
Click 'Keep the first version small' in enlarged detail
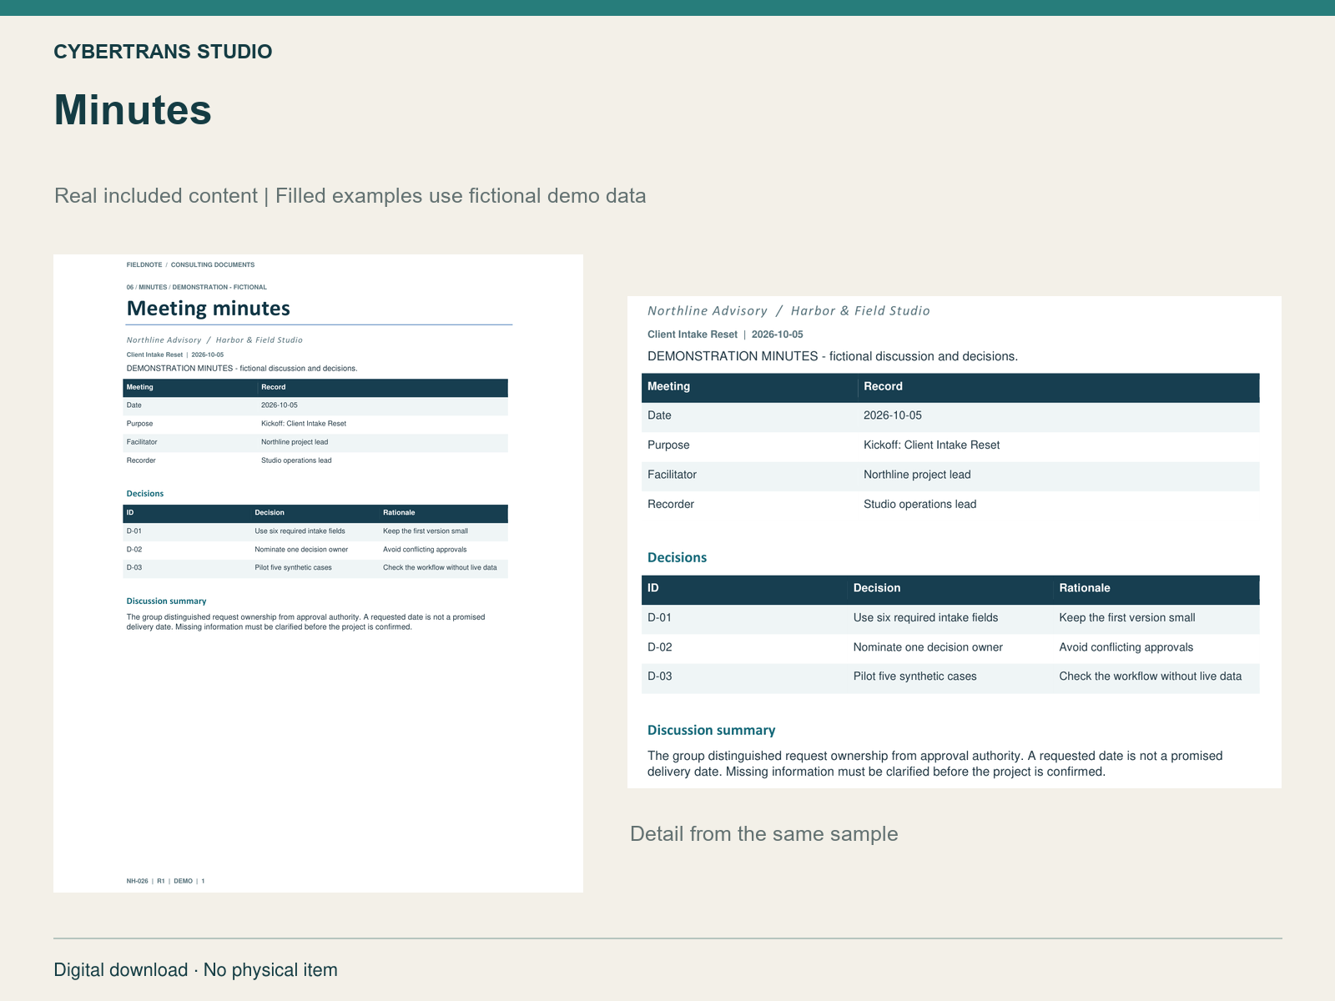pos(1127,618)
